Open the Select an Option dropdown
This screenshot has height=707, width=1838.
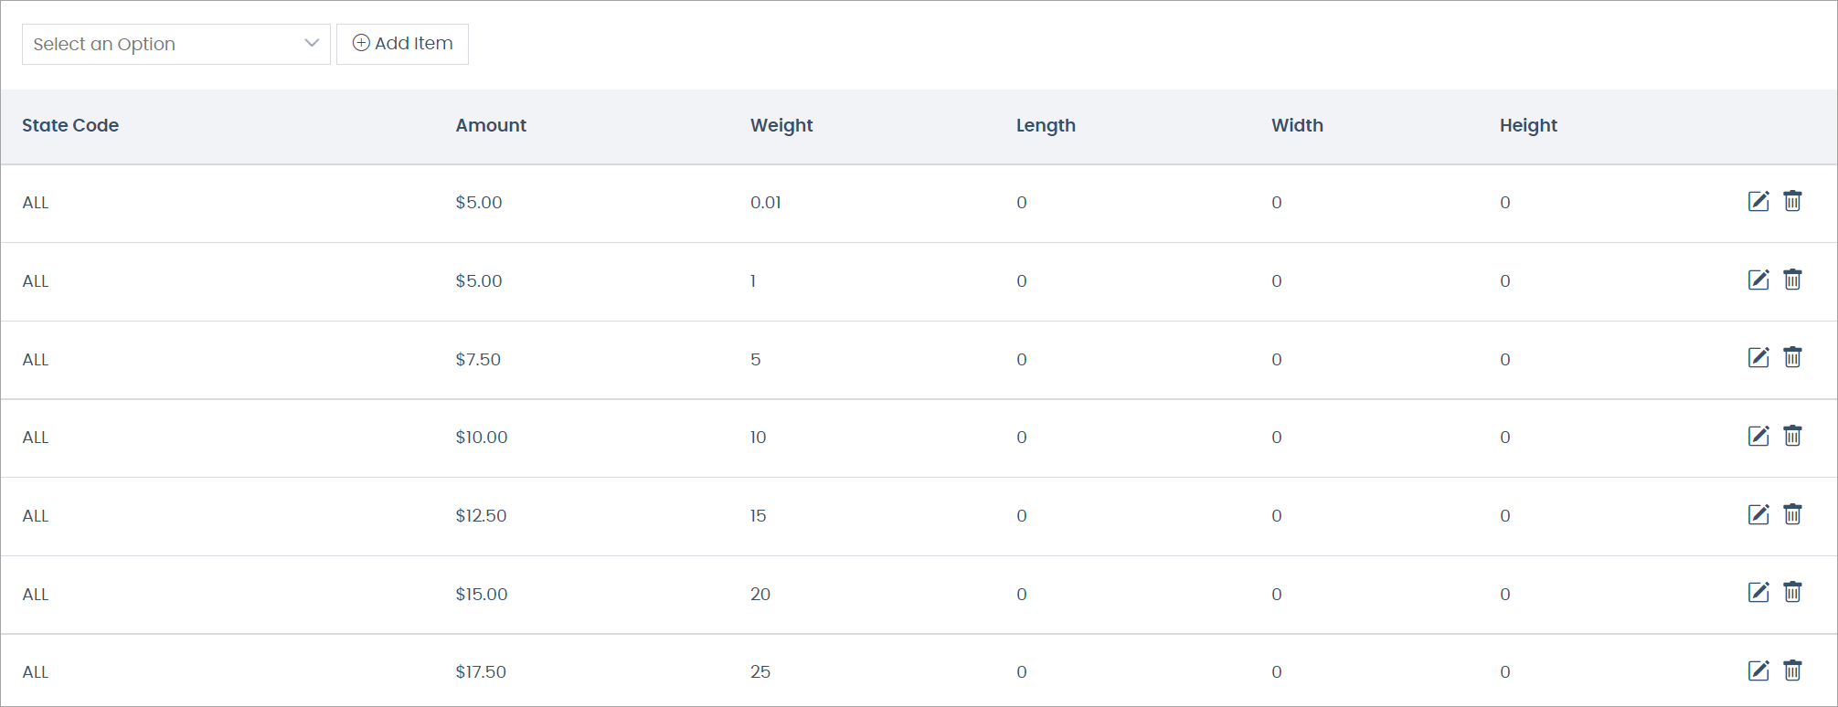pos(175,44)
